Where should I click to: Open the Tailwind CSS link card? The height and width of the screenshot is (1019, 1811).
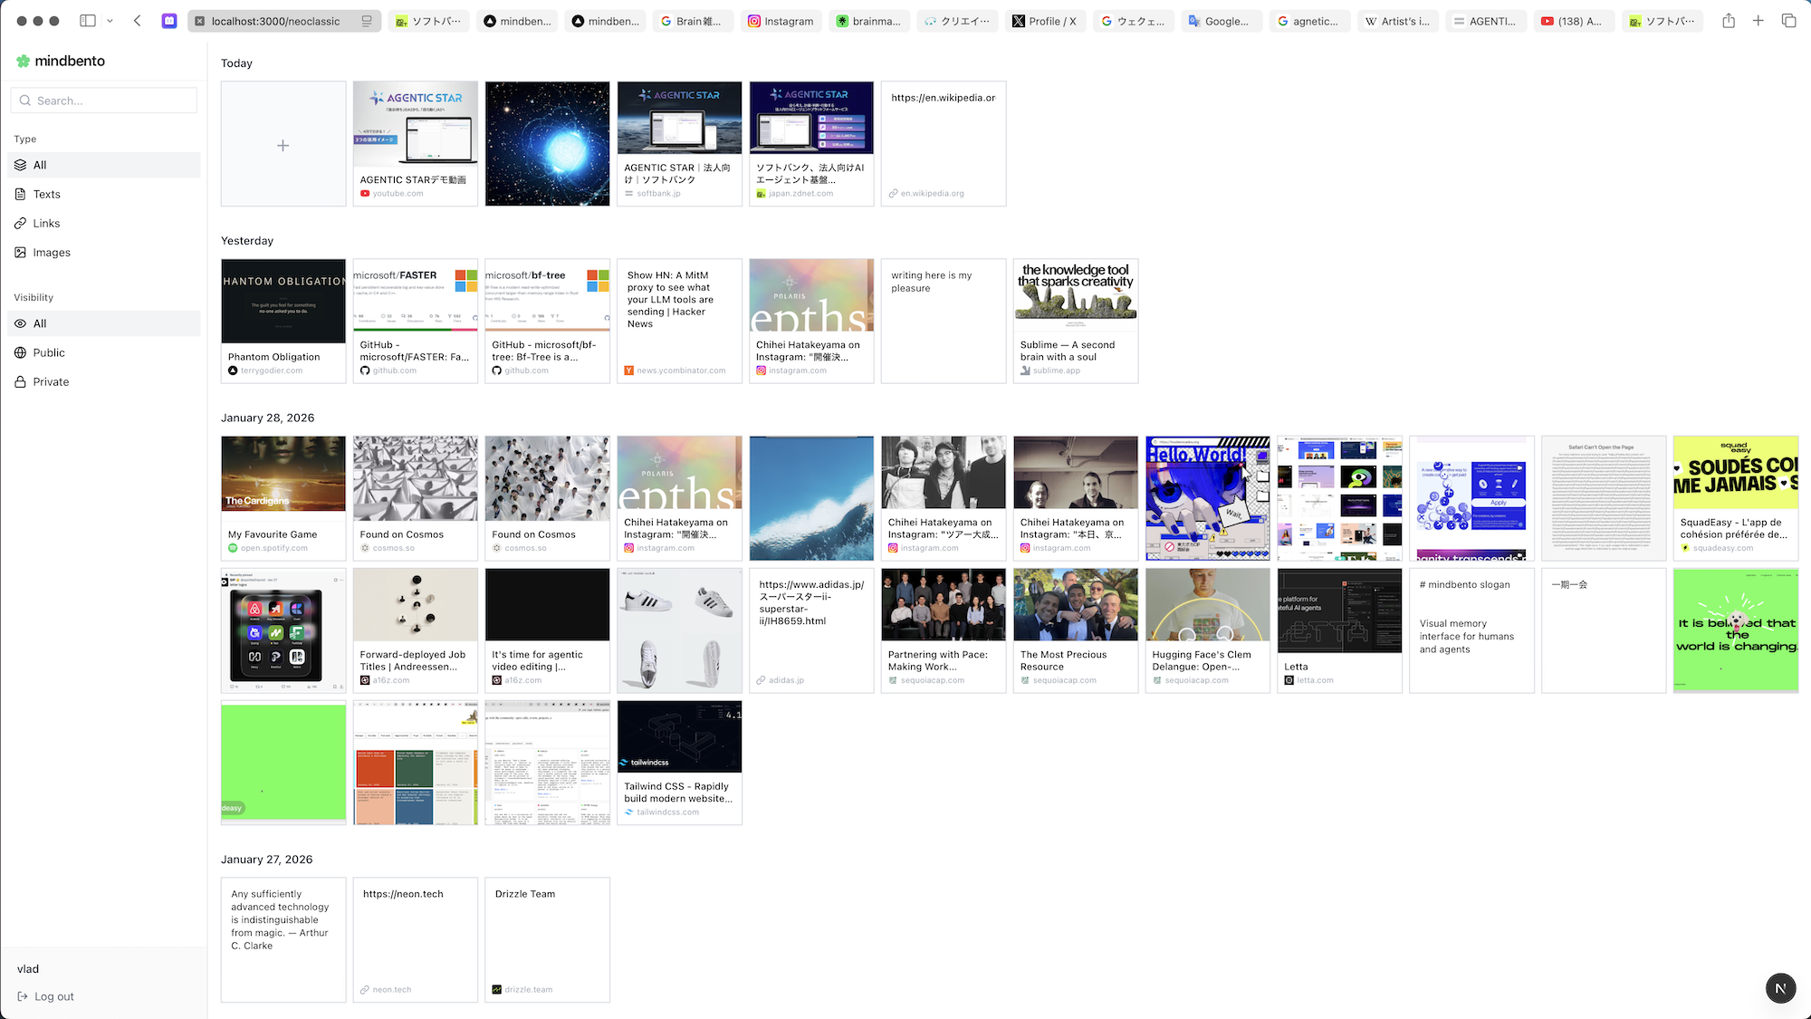(679, 763)
